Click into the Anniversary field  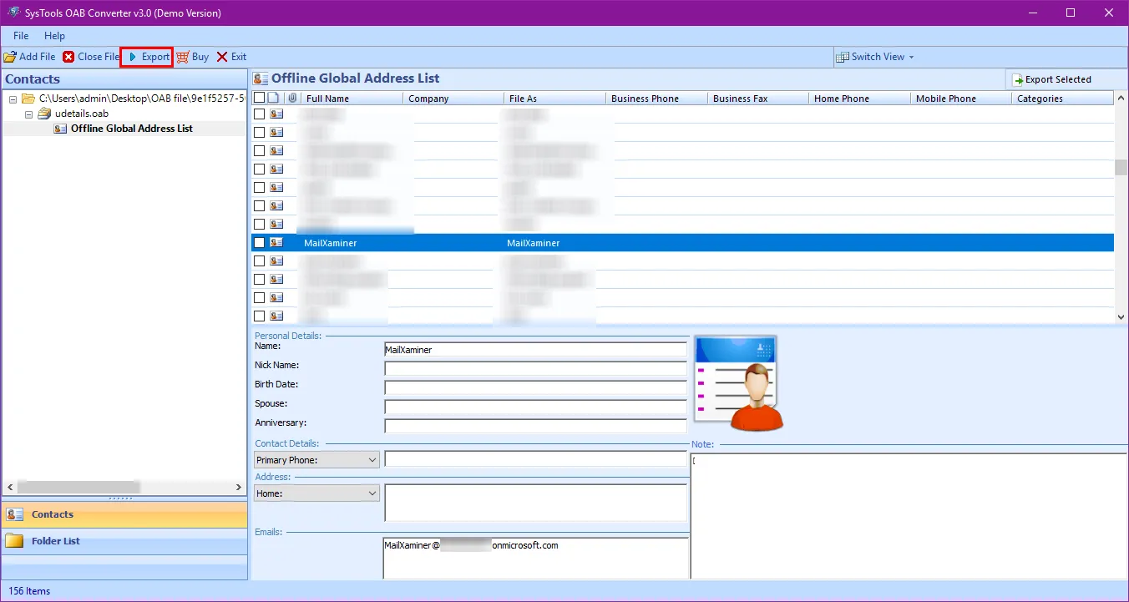[x=535, y=426]
